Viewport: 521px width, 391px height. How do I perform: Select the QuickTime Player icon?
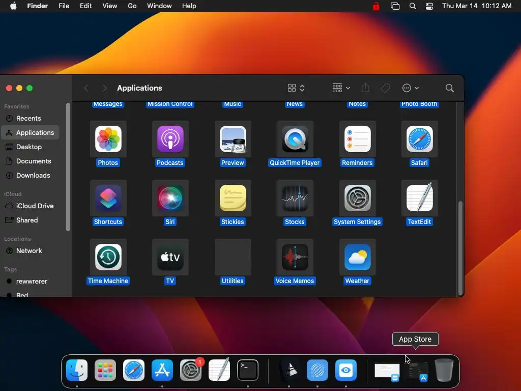pos(295,139)
